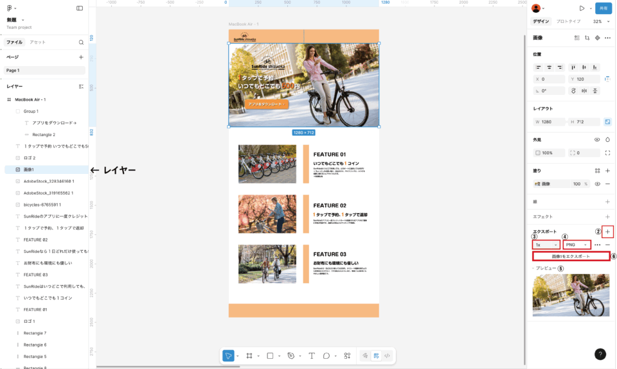This screenshot has height=369, width=617.
Task: Toggle the sidebar panel layout icon
Action: [80, 8]
